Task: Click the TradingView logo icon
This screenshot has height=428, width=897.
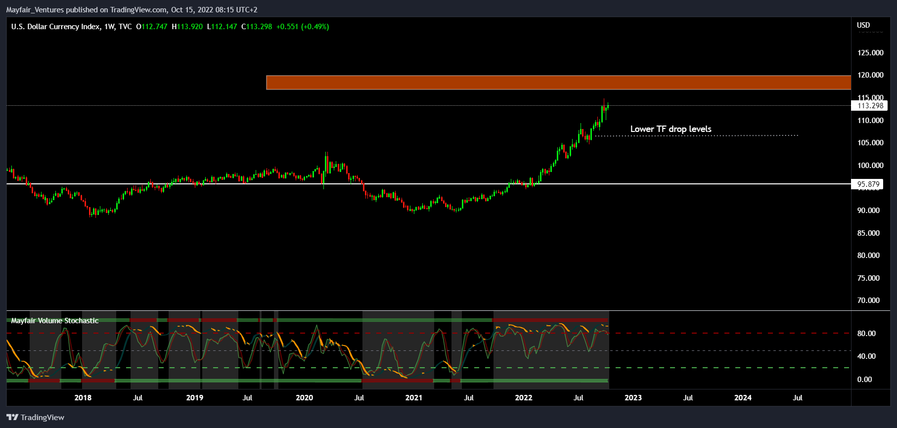Action: [x=12, y=417]
